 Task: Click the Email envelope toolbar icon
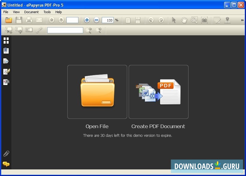pos(39,20)
